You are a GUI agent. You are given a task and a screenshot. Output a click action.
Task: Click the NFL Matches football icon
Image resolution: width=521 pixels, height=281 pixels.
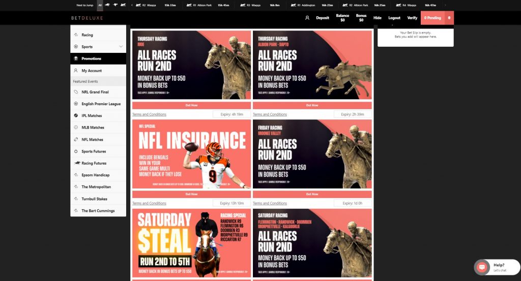coord(76,140)
